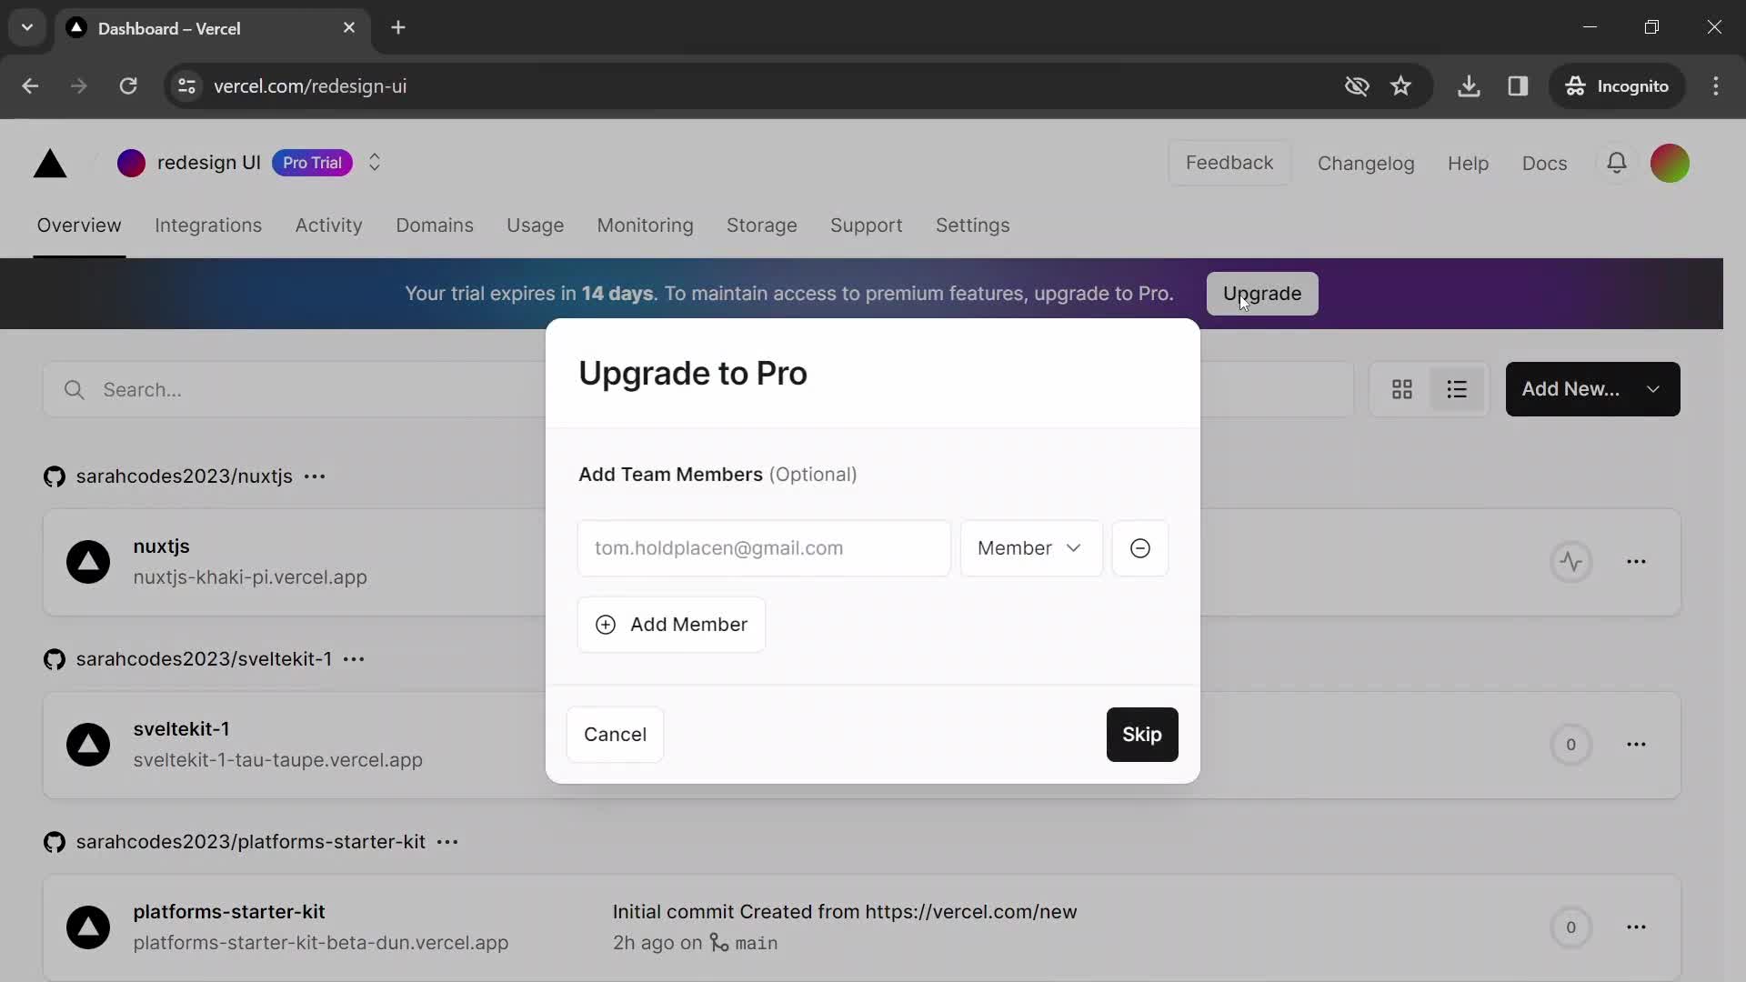Viewport: 1746px width, 982px height.
Task: Toggle incognito mode indicator in address bar
Action: 1619,86
